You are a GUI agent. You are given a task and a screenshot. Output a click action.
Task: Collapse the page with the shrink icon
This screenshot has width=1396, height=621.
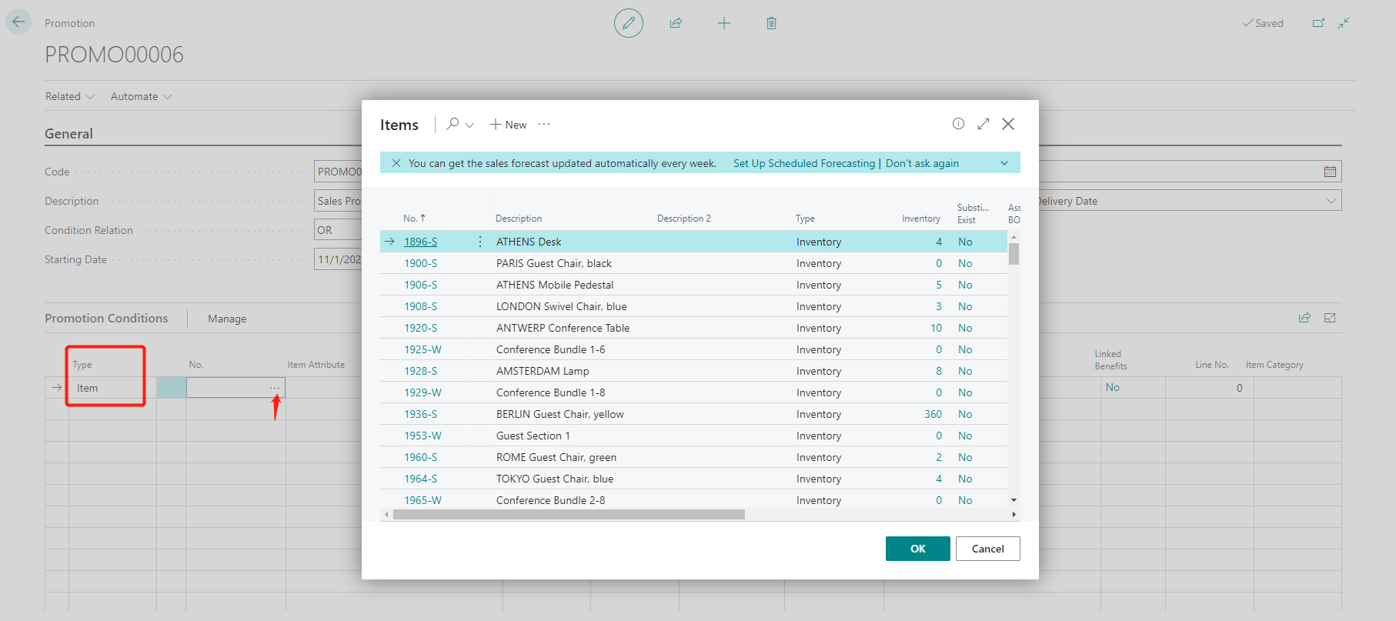pyautogui.click(x=1344, y=23)
